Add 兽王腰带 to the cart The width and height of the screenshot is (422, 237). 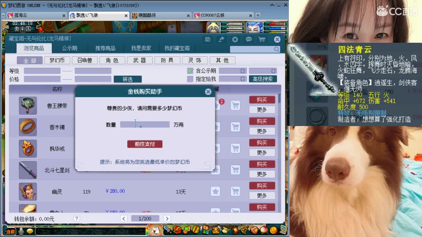pos(235,105)
